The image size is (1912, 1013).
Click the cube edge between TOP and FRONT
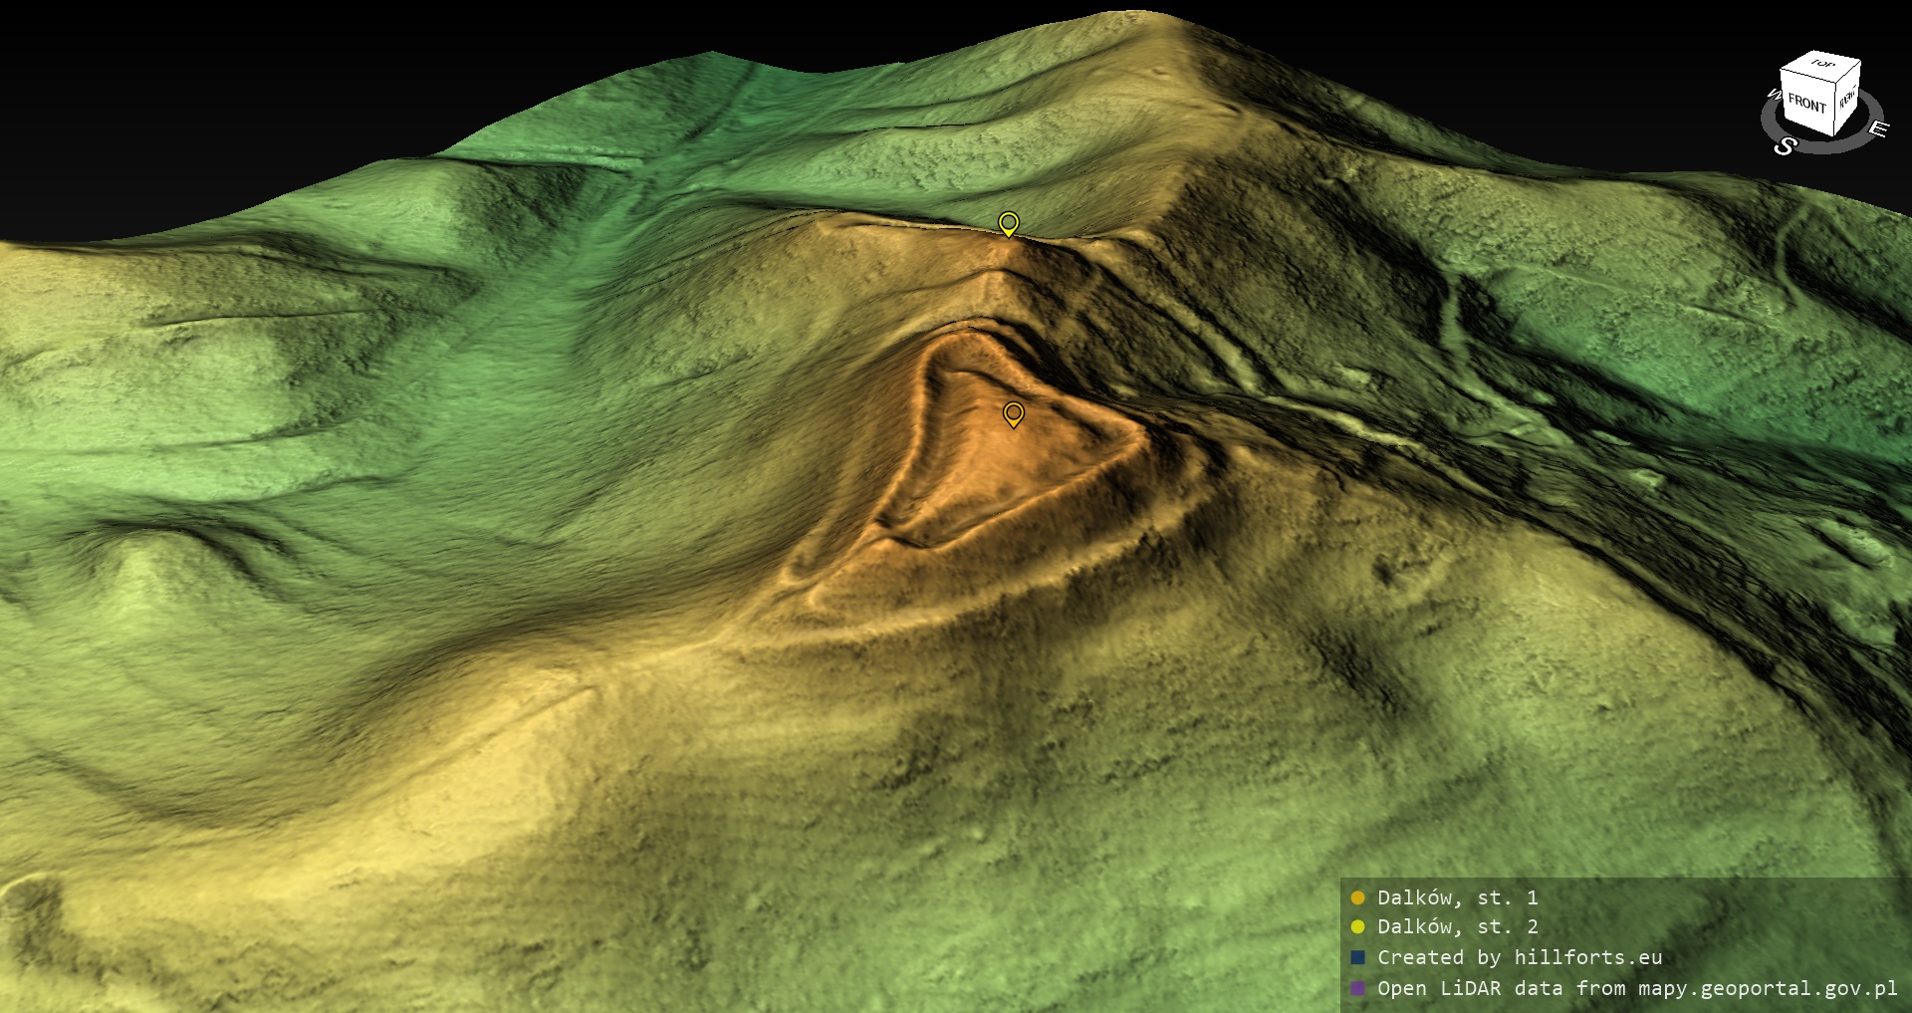tap(1807, 77)
